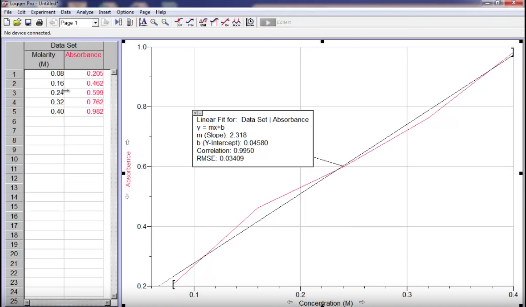The height and width of the screenshot is (307, 526).
Task: Select the Absorbance column header
Action: click(x=84, y=59)
